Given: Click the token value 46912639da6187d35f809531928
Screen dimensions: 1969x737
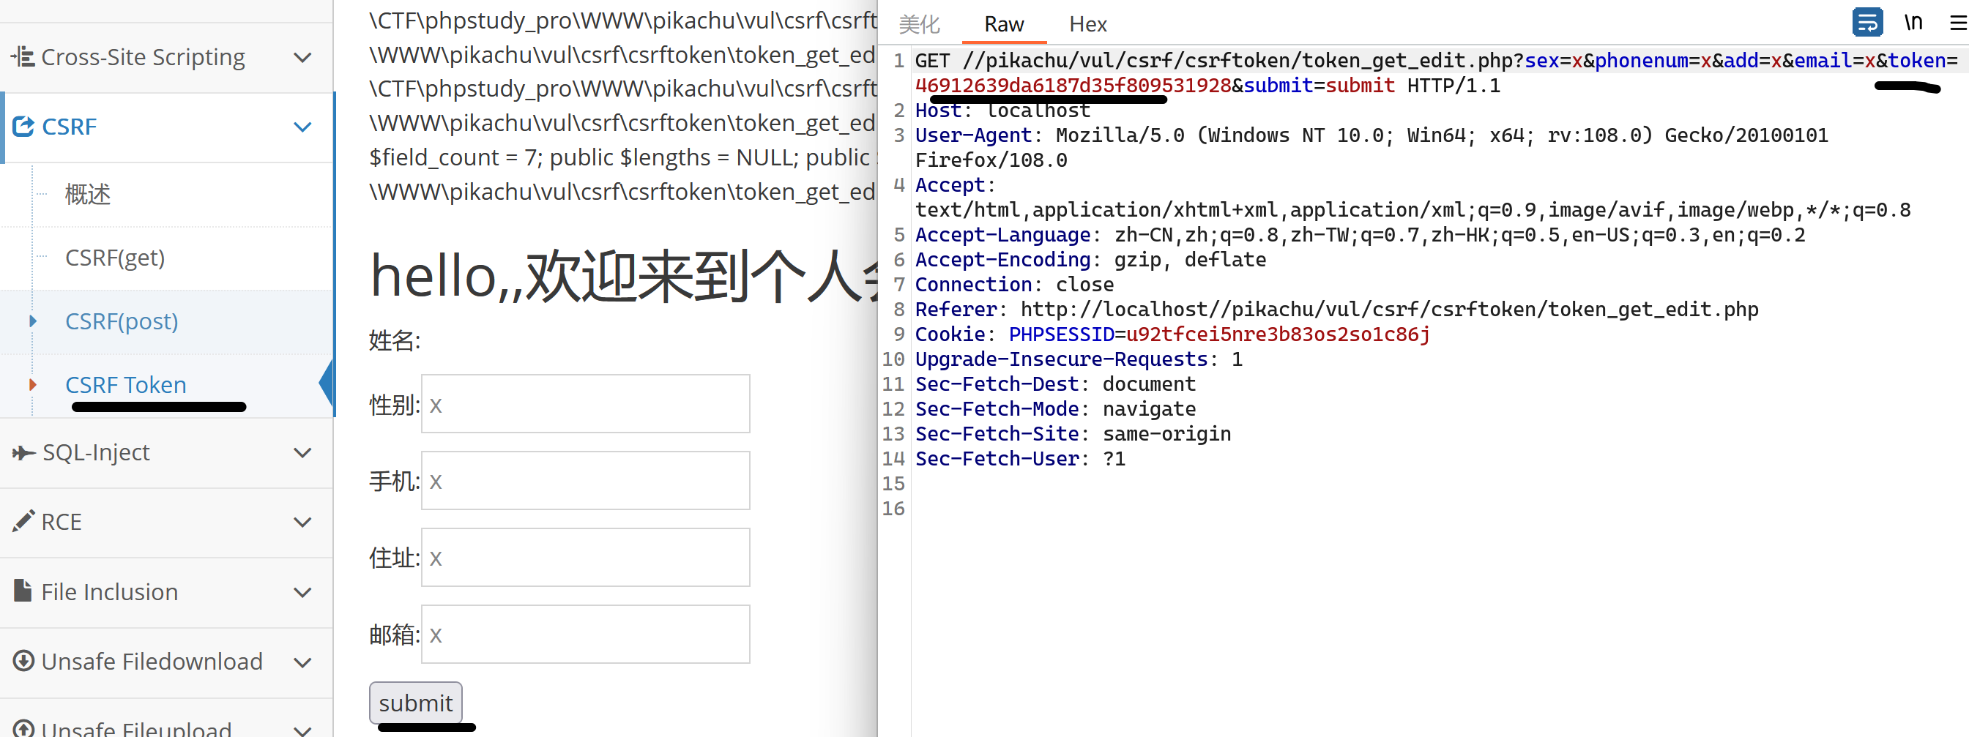Looking at the screenshot, I should pyautogui.click(x=1073, y=86).
